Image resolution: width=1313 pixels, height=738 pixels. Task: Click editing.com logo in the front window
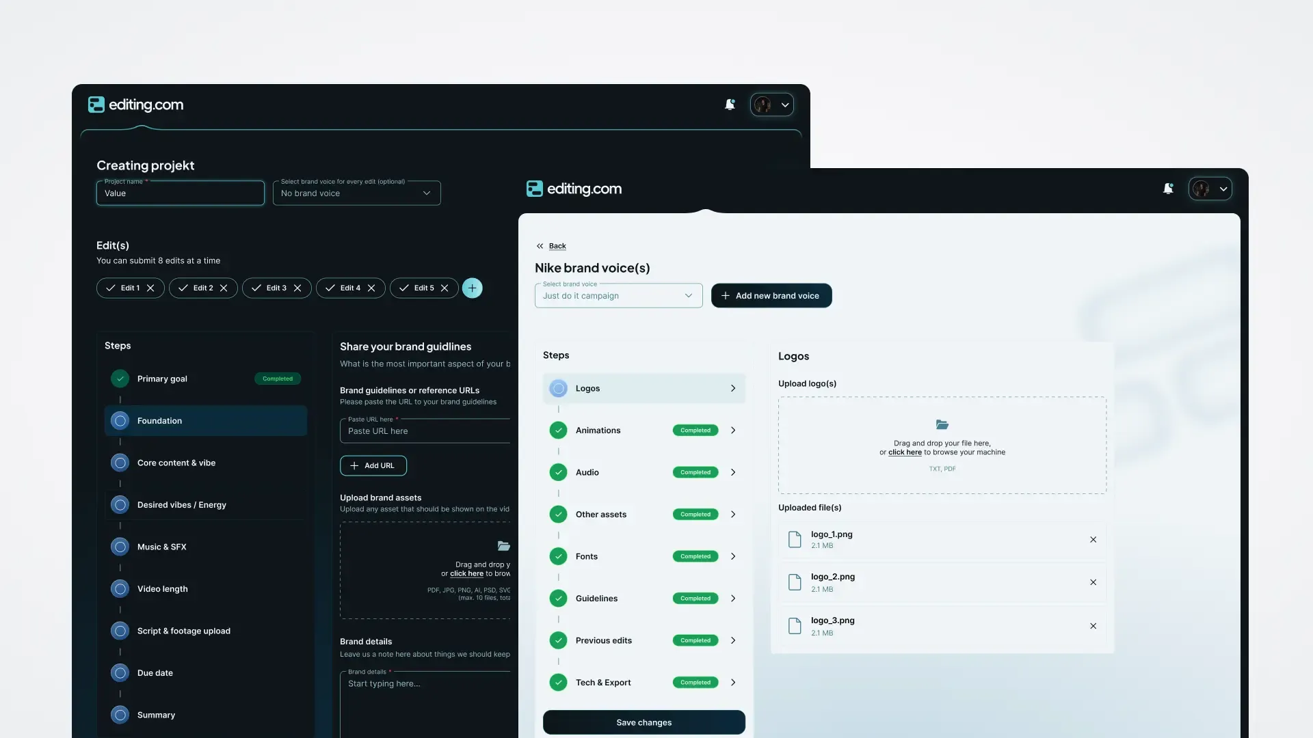574,189
